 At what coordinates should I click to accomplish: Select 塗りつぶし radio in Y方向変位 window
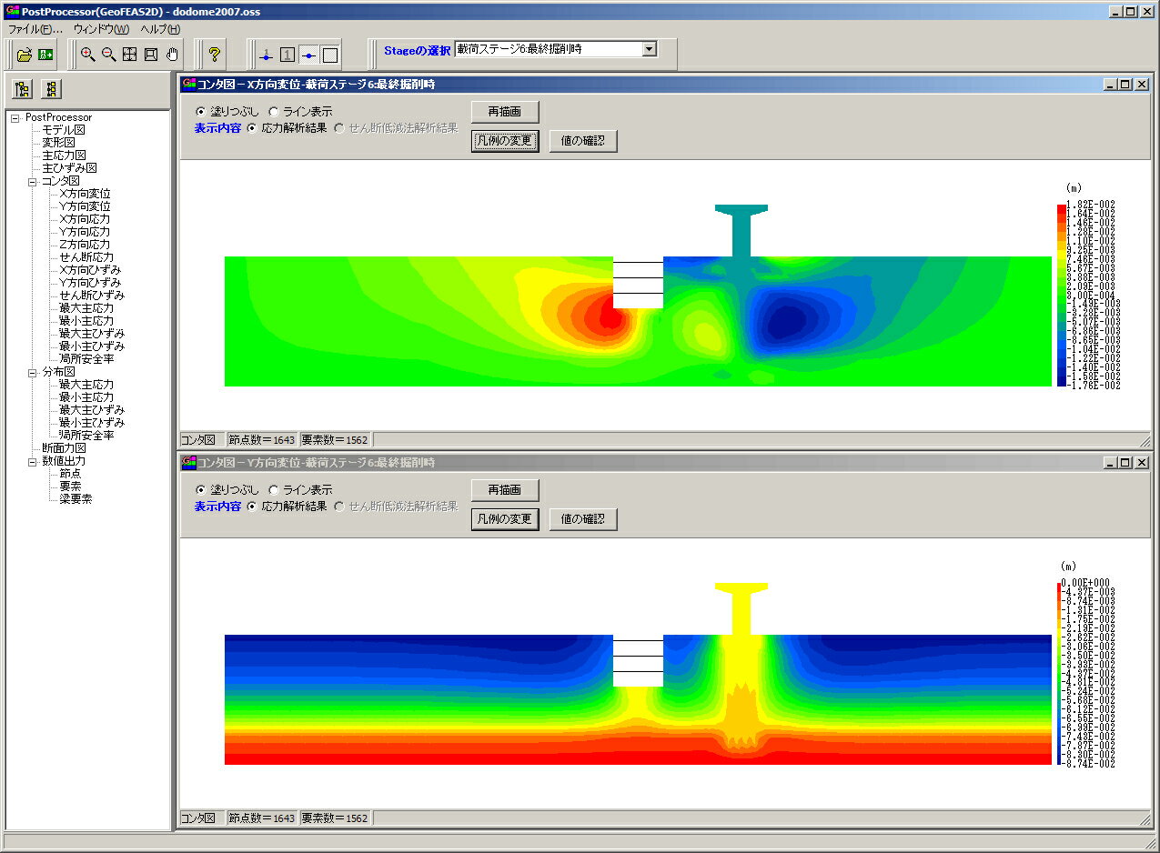[x=201, y=490]
